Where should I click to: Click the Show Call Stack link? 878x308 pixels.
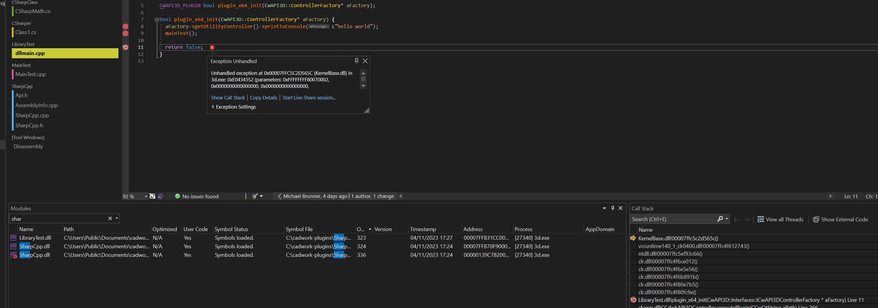pos(228,98)
